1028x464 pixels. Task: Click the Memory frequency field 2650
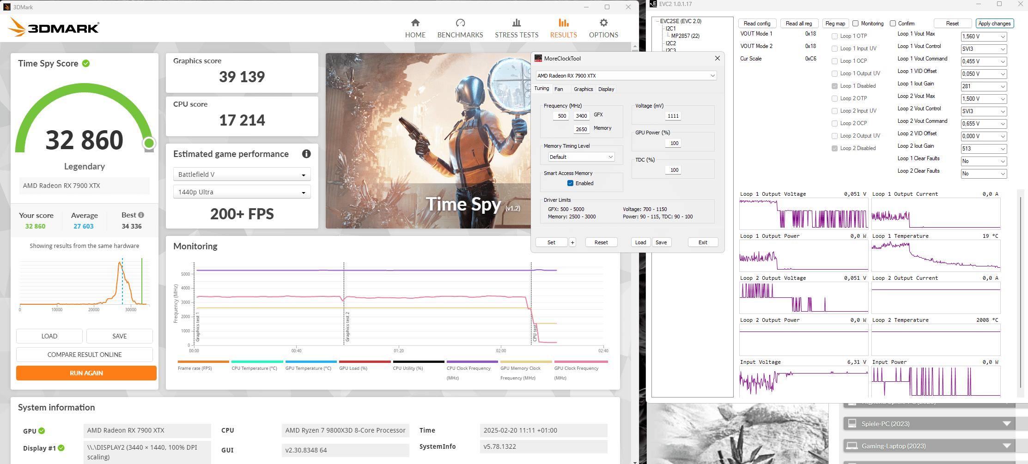click(581, 129)
